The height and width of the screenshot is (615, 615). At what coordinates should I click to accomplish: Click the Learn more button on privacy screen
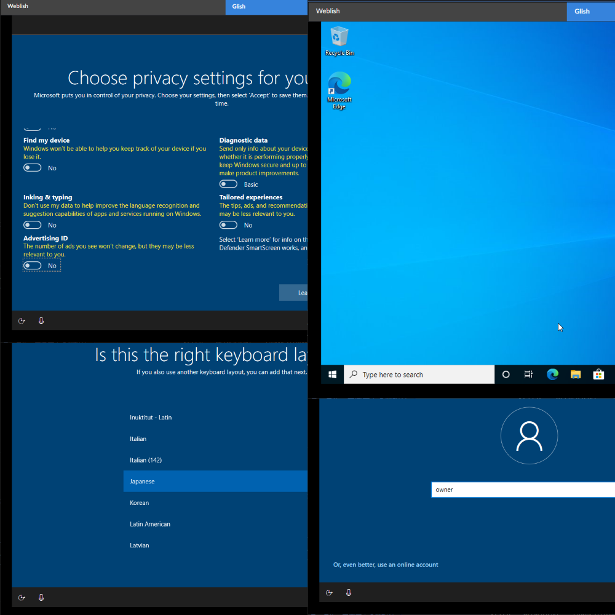click(x=293, y=293)
